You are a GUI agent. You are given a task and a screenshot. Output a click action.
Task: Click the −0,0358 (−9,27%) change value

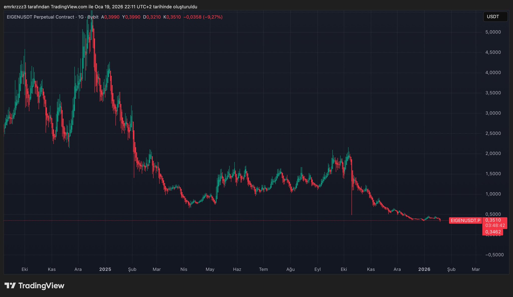point(203,17)
